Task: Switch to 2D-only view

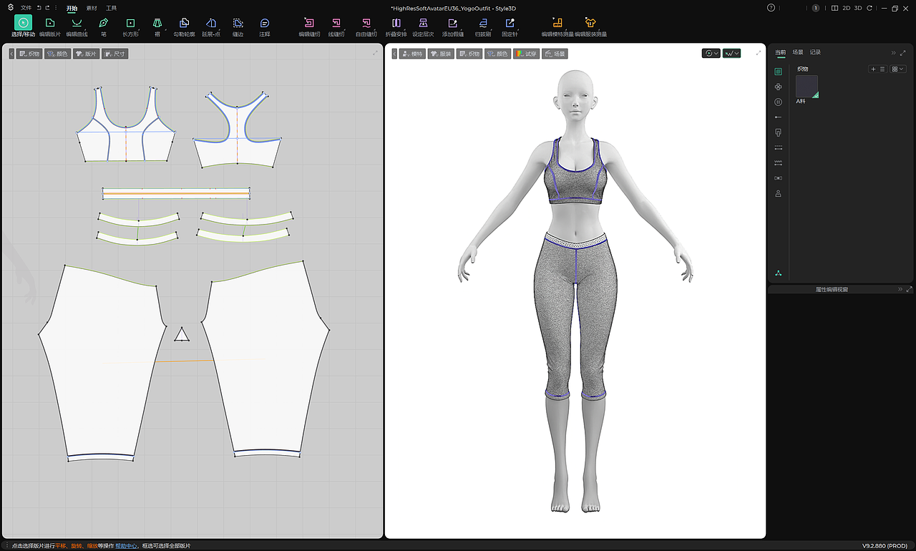Action: pyautogui.click(x=847, y=8)
